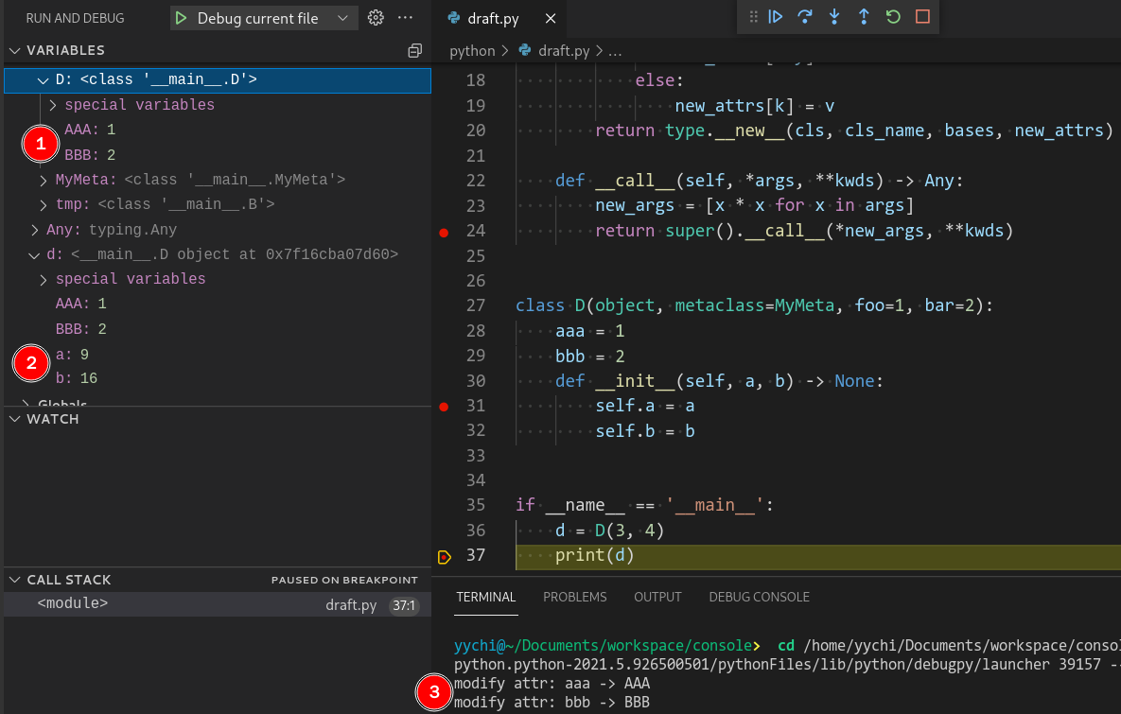Stop the debugger with the square icon
Image resolution: width=1121 pixels, height=714 pixels.
click(923, 17)
